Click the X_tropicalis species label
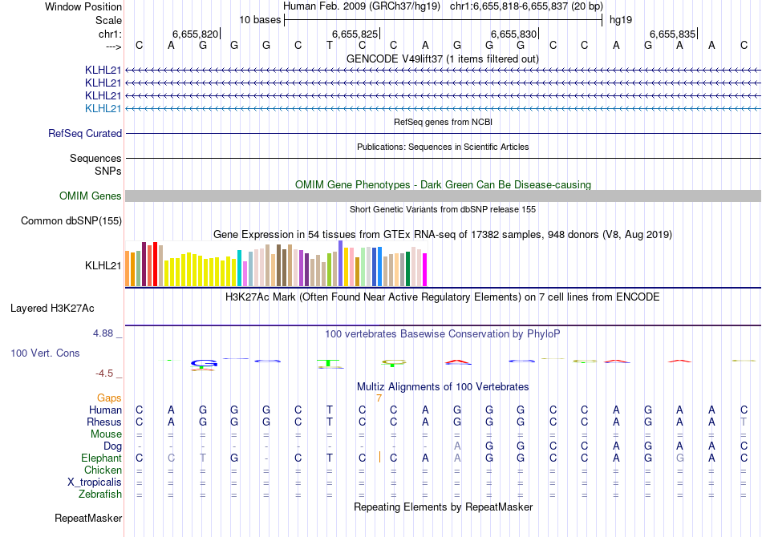Viewport: 762px width, 537px height. [x=95, y=482]
